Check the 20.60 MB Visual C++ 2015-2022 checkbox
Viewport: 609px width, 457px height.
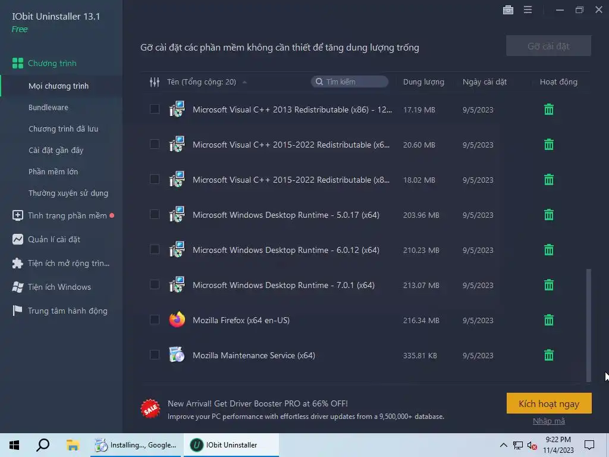coord(155,144)
